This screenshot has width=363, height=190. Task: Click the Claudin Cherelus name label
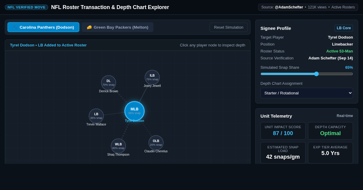pyautogui.click(x=156, y=151)
